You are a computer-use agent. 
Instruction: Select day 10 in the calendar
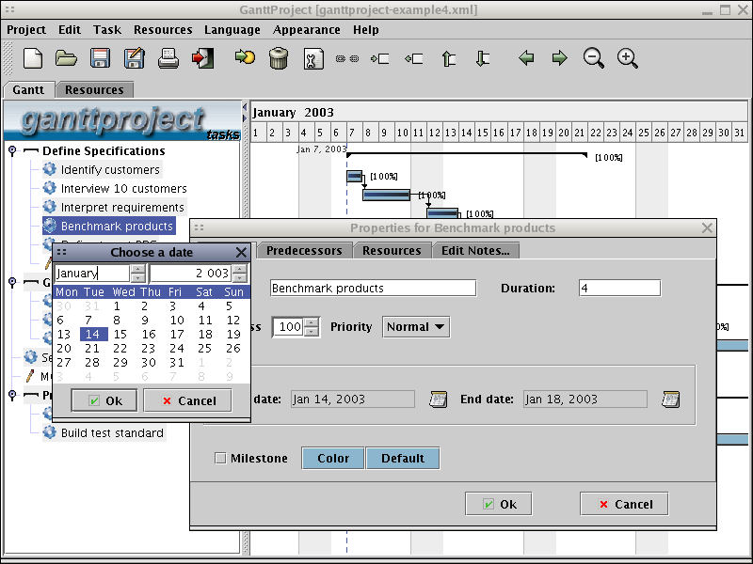pyautogui.click(x=177, y=321)
